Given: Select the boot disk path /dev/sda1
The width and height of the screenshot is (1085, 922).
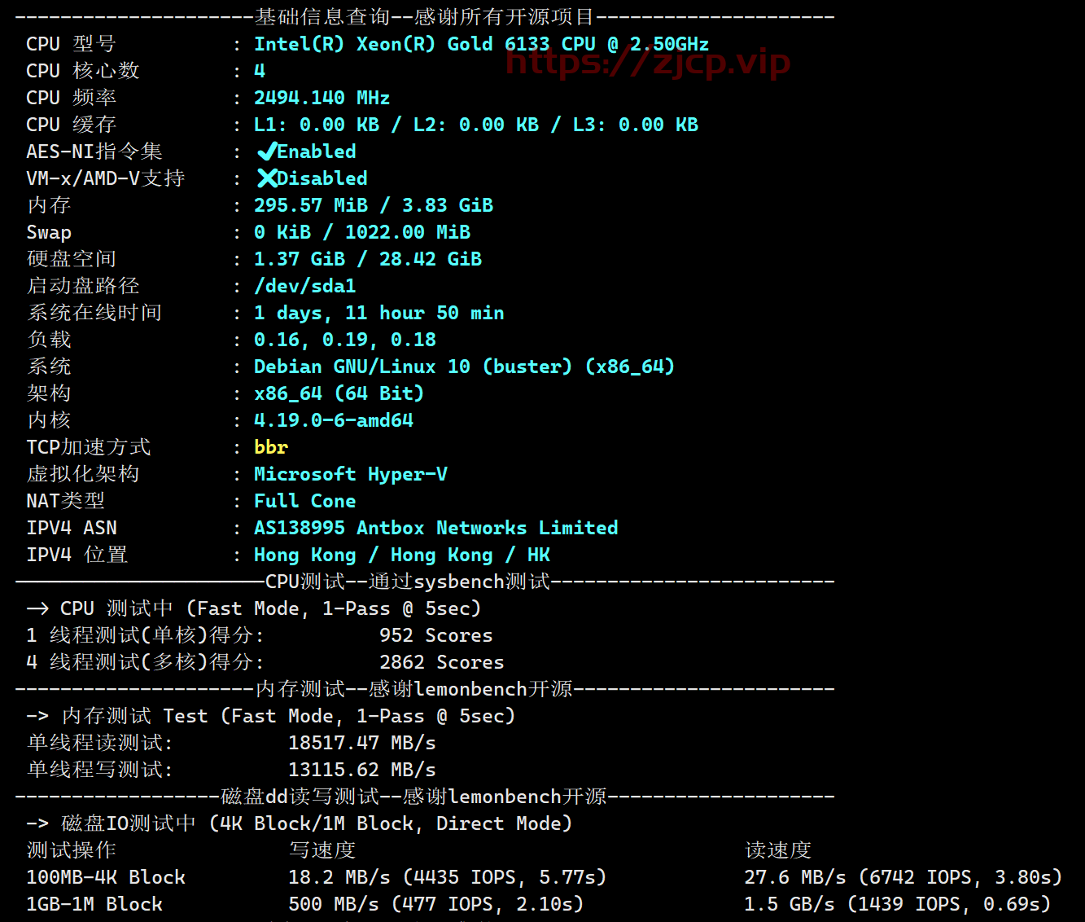Looking at the screenshot, I should pos(305,286).
